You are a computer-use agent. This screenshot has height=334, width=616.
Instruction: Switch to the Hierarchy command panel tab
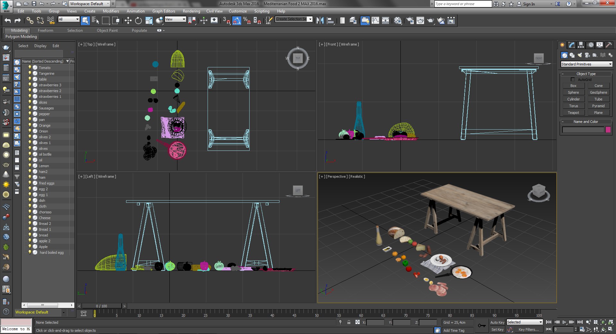[x=581, y=45]
